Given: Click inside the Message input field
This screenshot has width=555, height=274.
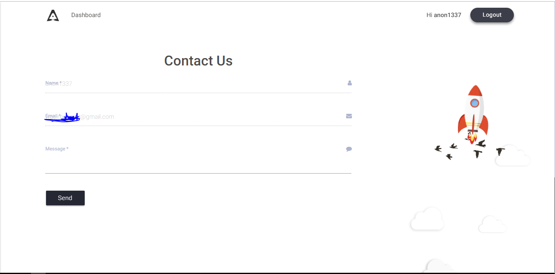Looking at the screenshot, I should point(183,161).
